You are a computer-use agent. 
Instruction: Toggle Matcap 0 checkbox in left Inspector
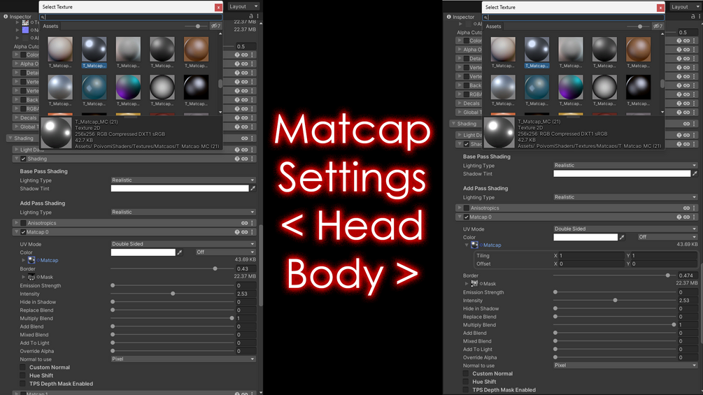(x=23, y=232)
